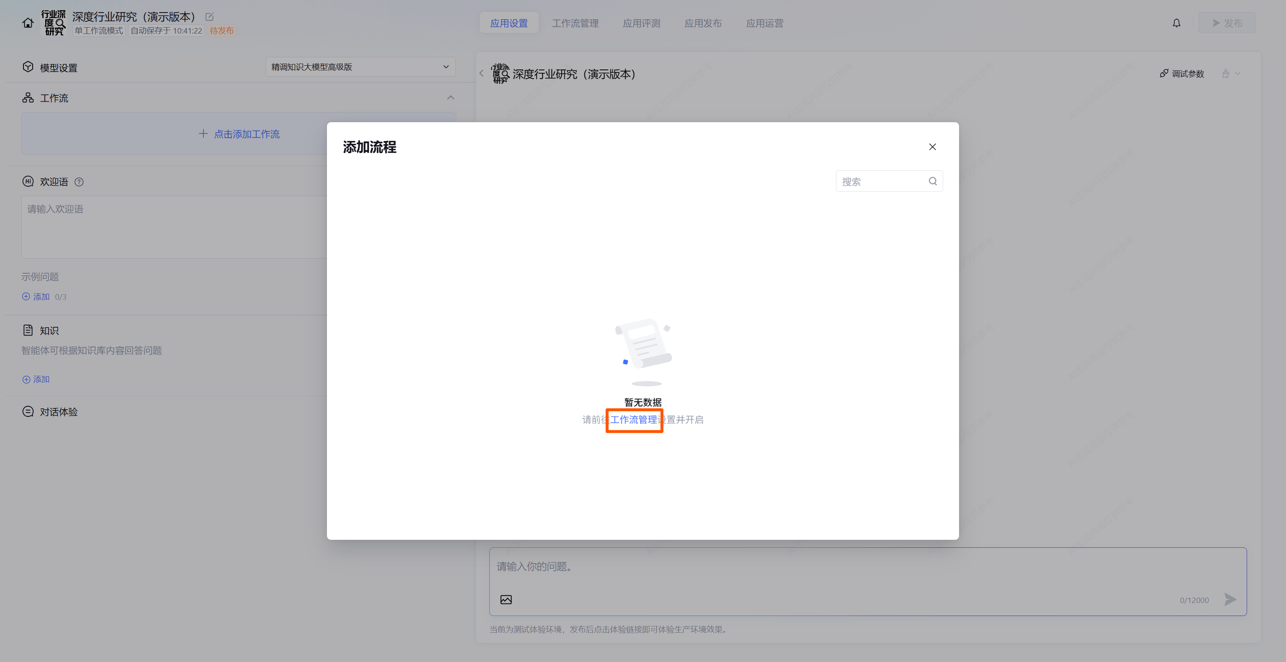Click the home icon
This screenshot has width=1286, height=662.
click(x=28, y=23)
